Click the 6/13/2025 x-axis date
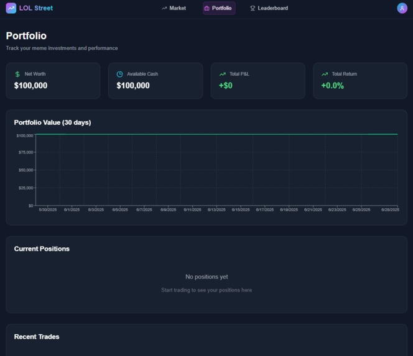413x356 pixels. [216, 210]
